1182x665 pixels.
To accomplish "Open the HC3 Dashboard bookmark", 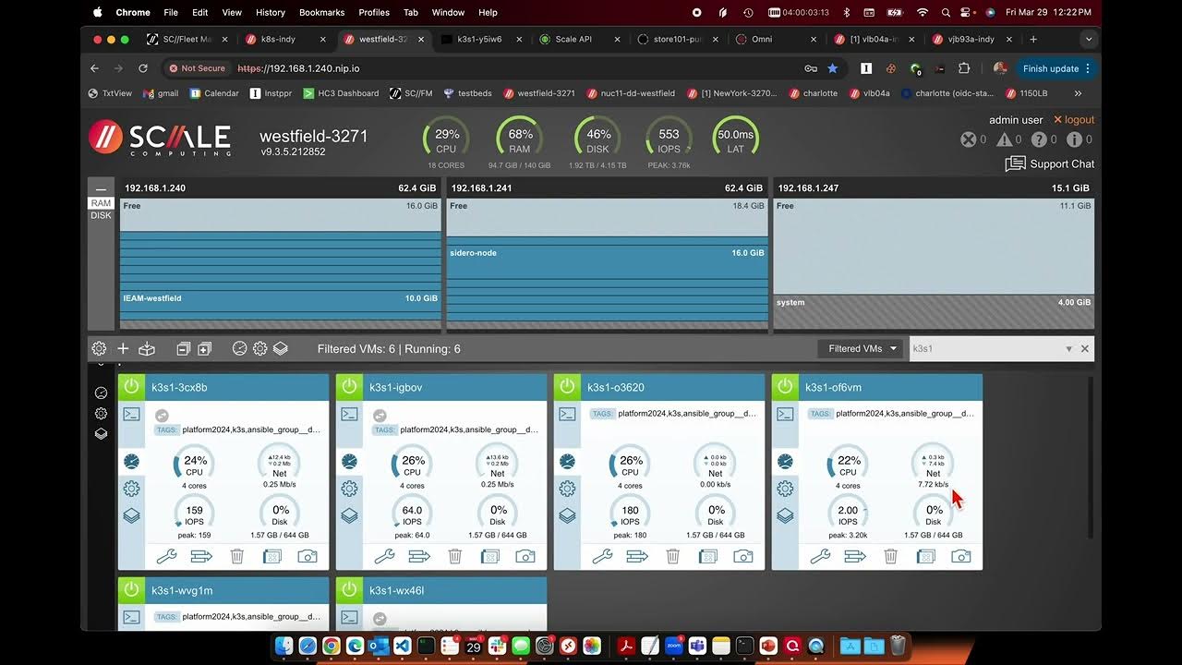I will coord(341,93).
